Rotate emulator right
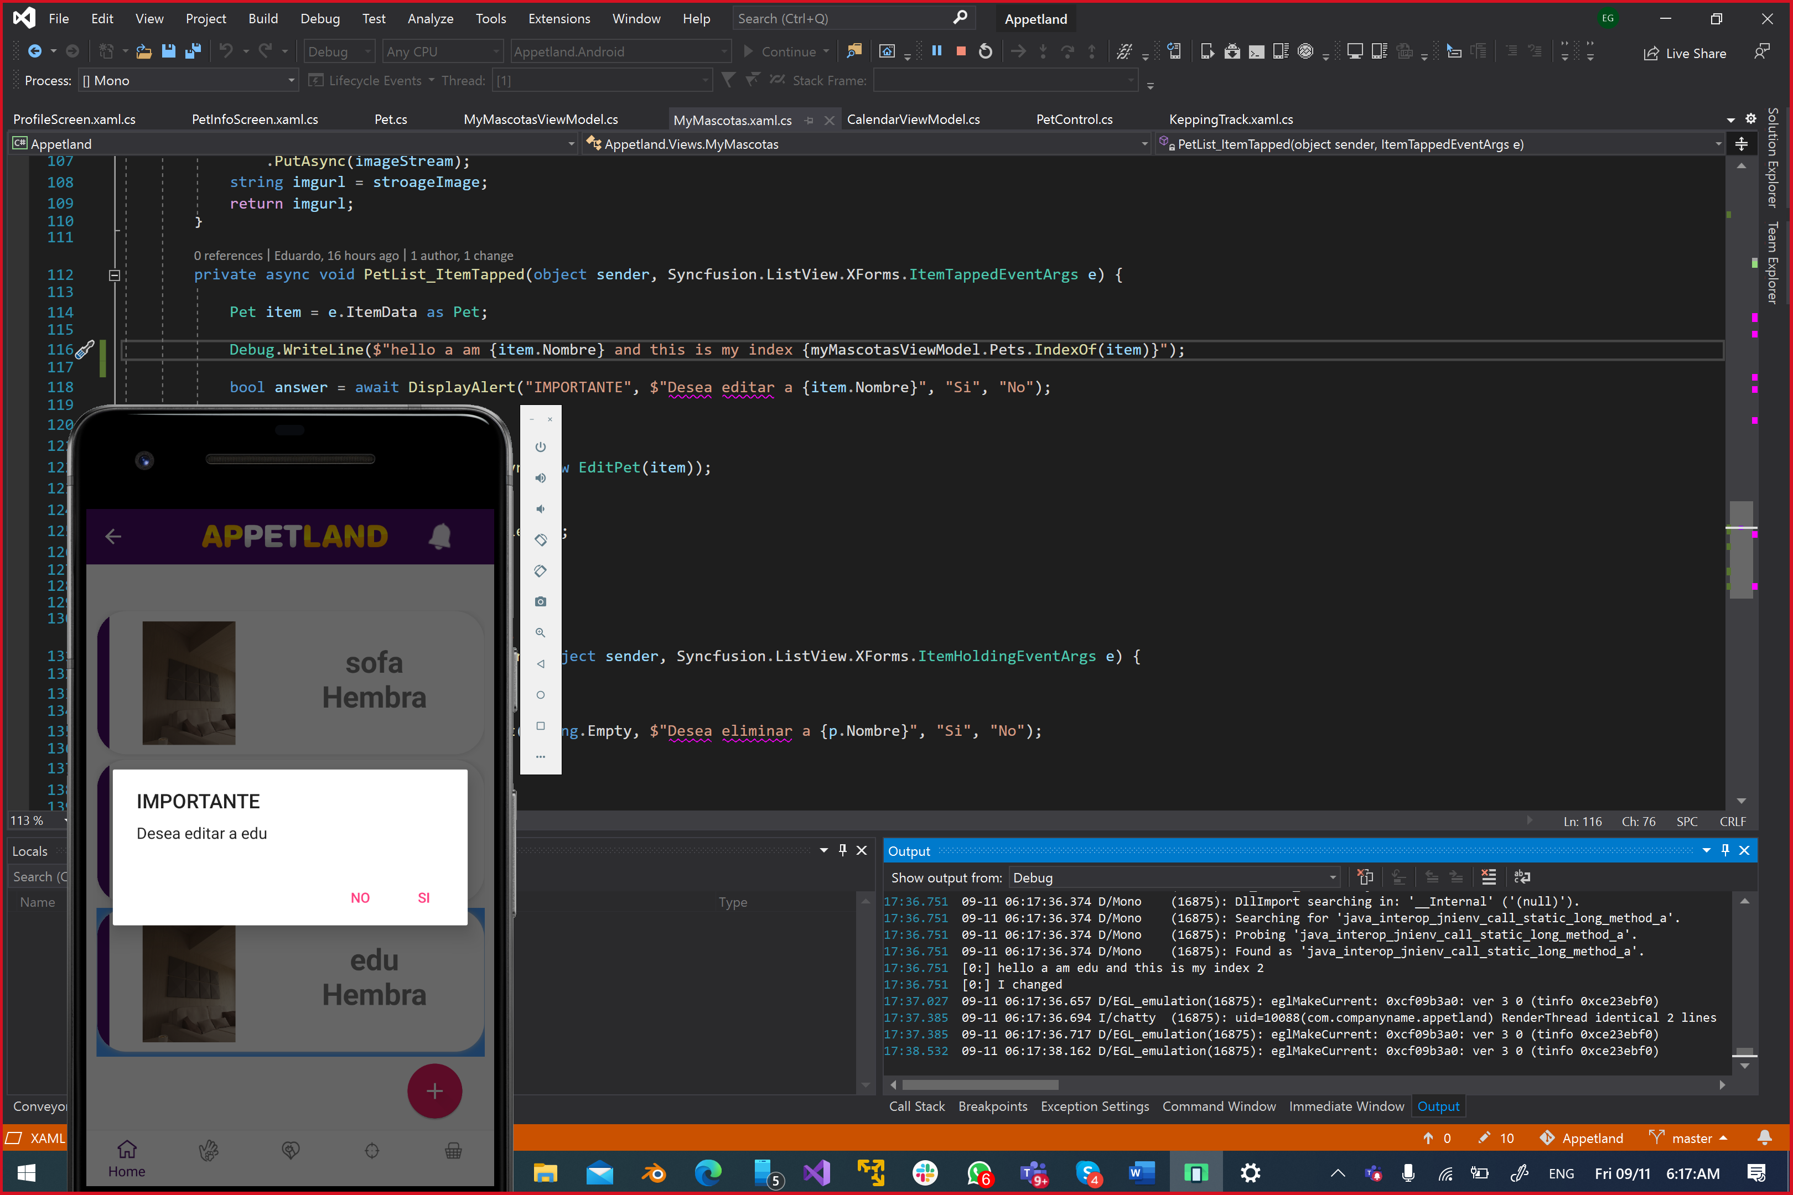Viewport: 1793px width, 1195px height. (x=541, y=571)
